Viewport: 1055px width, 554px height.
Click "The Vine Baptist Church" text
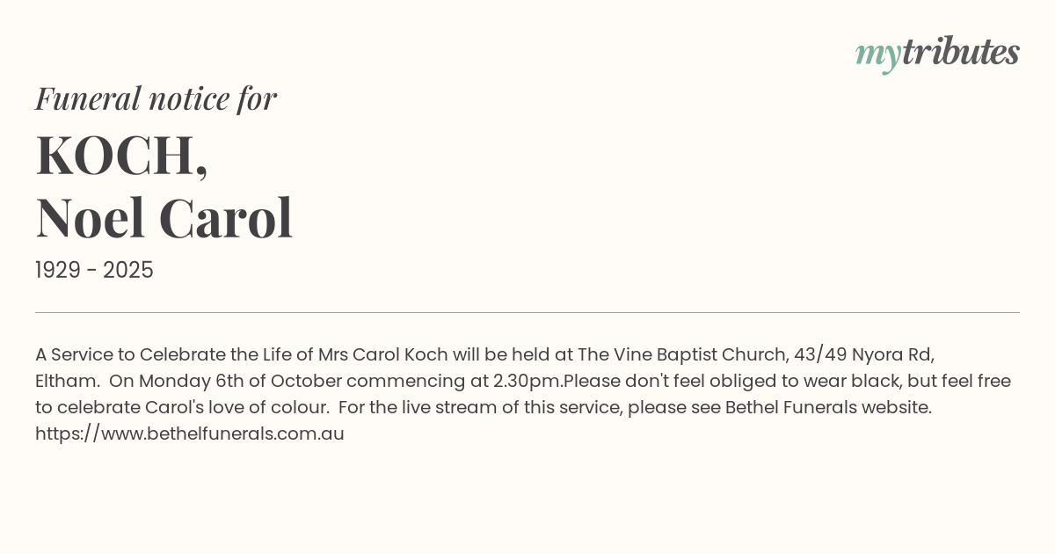[x=681, y=354]
